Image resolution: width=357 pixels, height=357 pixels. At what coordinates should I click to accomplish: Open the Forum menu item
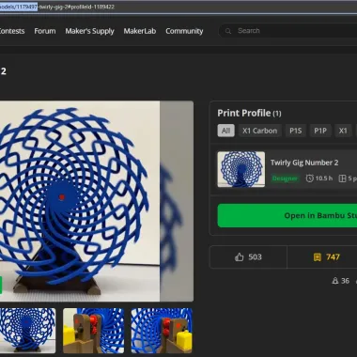tap(45, 31)
